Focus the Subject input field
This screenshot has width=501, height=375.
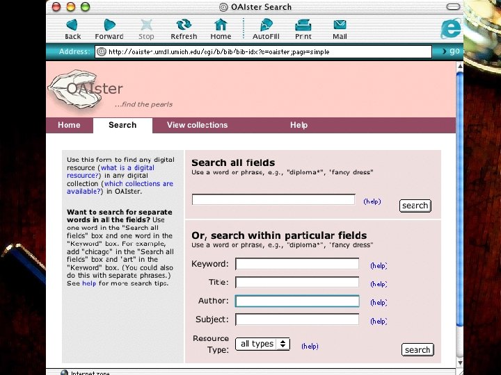pos(297,319)
